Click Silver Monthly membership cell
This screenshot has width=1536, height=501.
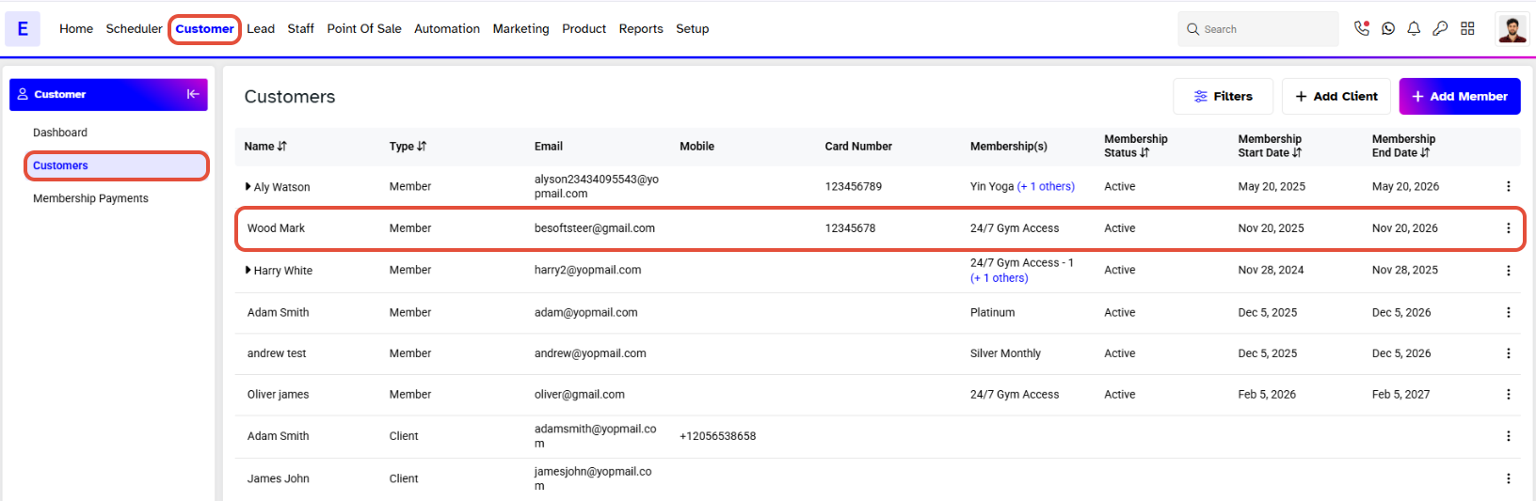pos(1005,353)
